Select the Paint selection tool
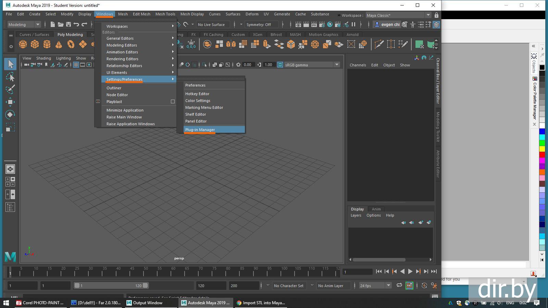 pos(10,89)
